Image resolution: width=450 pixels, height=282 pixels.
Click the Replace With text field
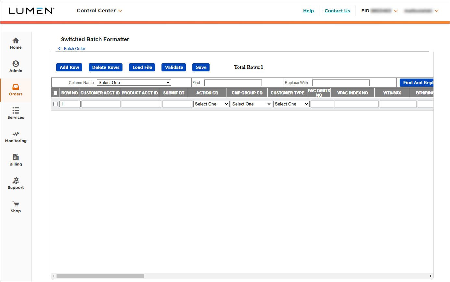point(341,83)
